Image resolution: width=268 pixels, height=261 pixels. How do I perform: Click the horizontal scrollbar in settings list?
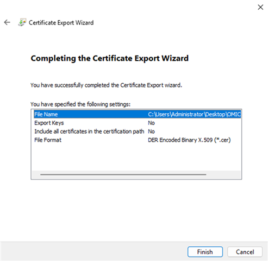tap(123, 175)
